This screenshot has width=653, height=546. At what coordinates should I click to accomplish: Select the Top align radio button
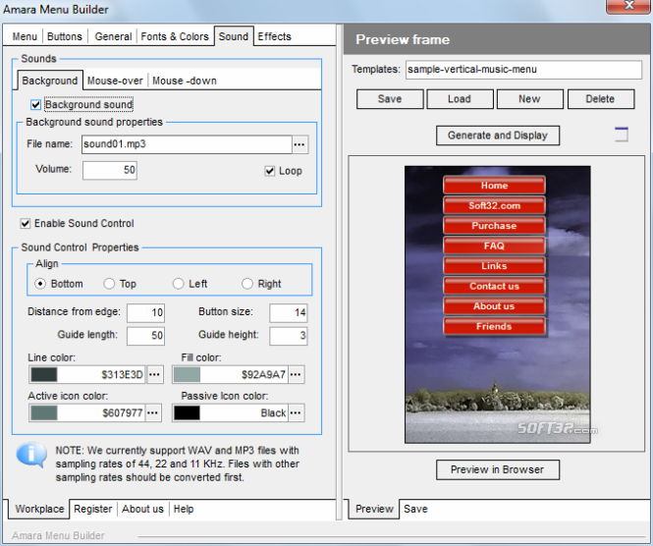(x=109, y=284)
